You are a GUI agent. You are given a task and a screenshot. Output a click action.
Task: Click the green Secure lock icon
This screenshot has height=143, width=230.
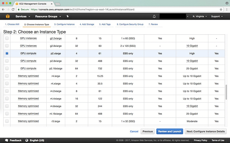click(x=19, y=9)
